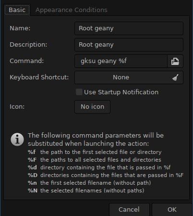Focus the Name field containing Root geany

pyautogui.click(x=129, y=28)
